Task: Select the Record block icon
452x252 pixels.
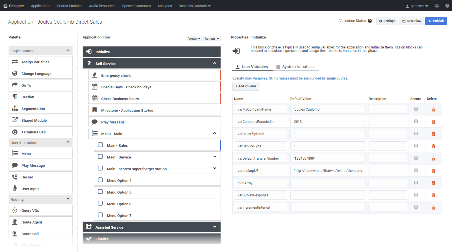Action: (15, 177)
